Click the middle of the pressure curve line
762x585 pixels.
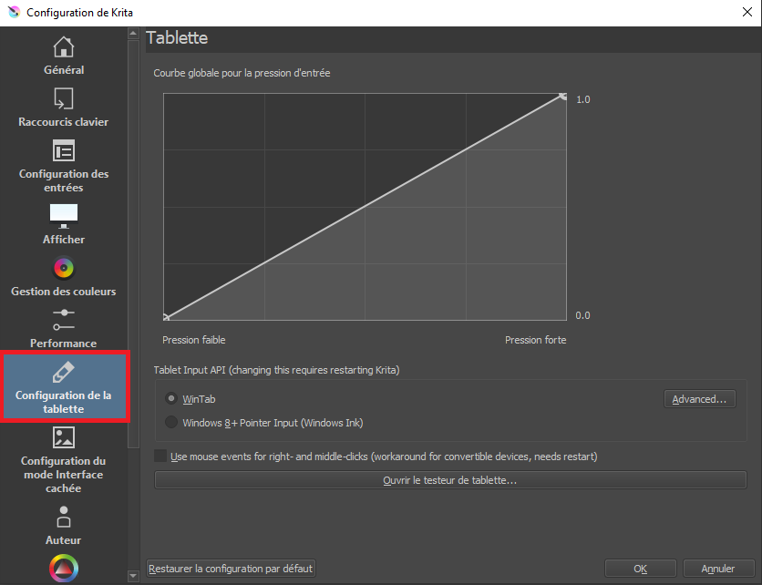point(365,207)
